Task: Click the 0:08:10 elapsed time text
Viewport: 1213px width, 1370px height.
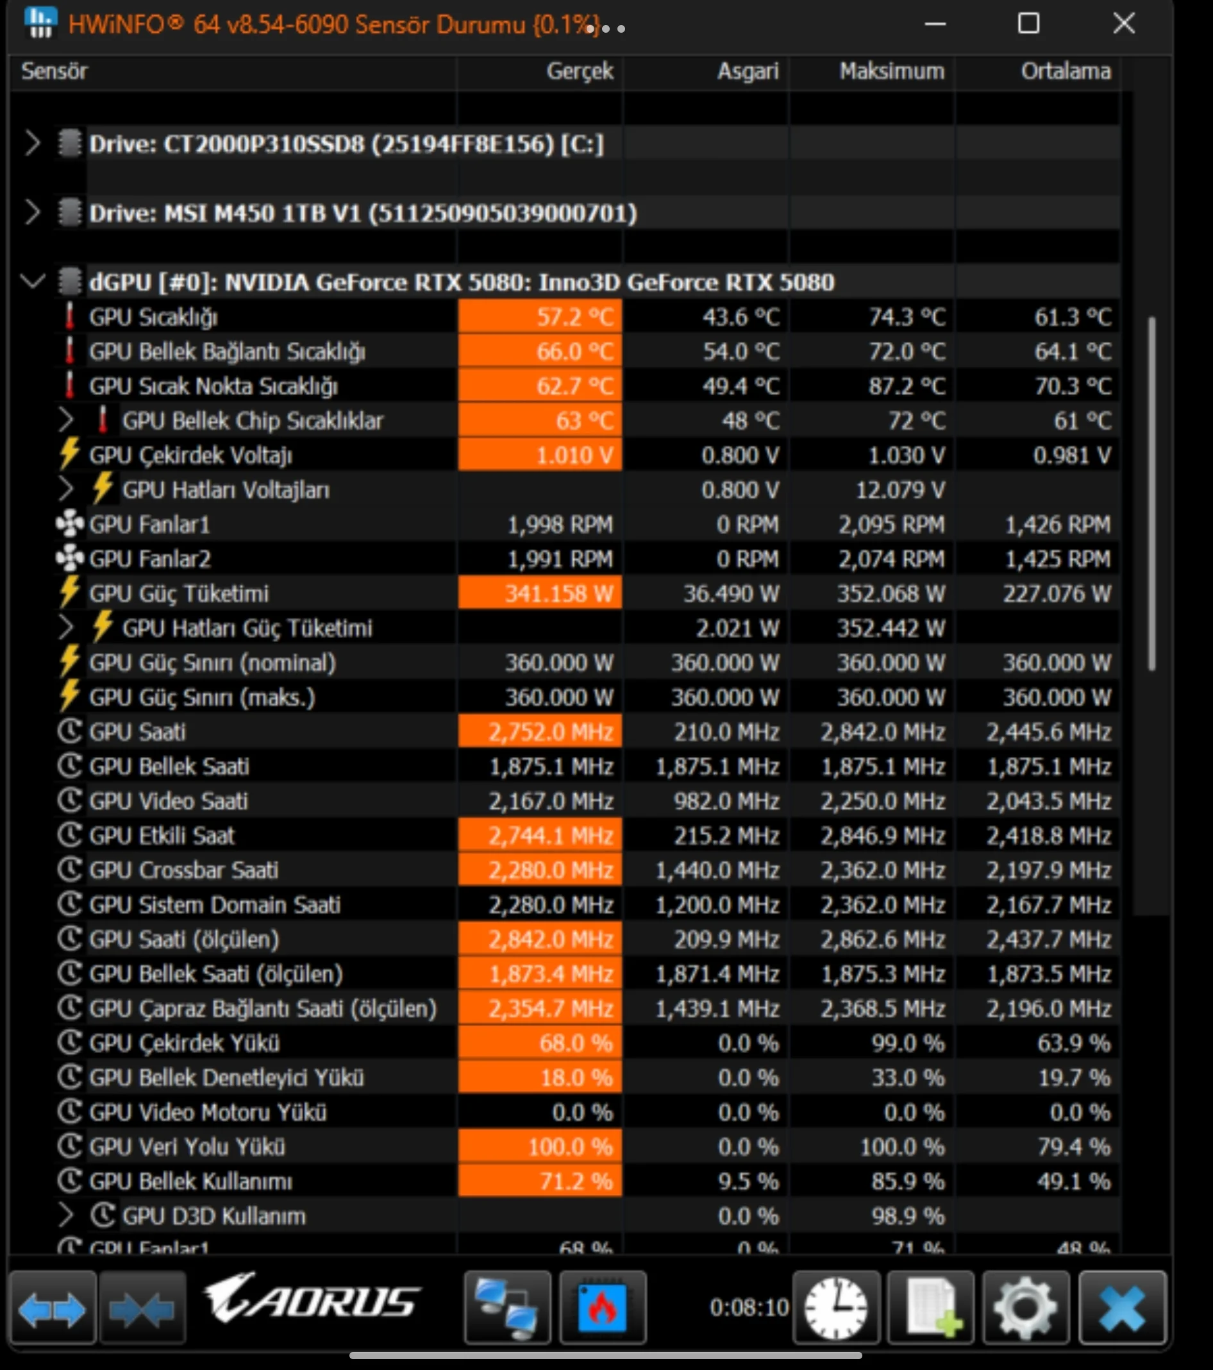Action: pos(749,1307)
